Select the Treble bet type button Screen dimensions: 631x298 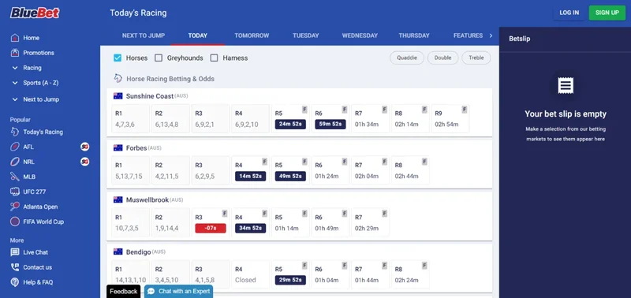click(476, 58)
